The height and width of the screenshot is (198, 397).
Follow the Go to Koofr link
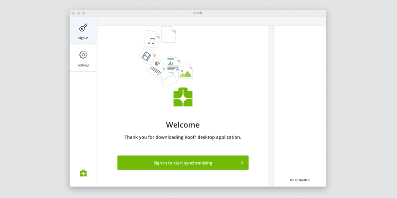point(300,180)
